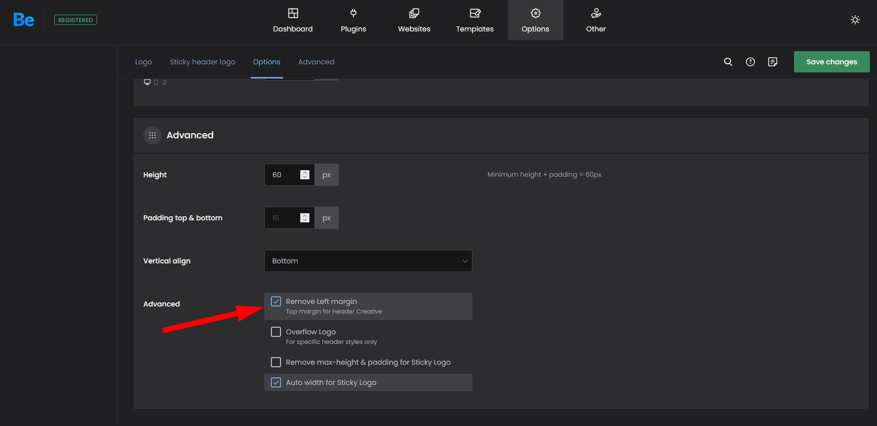Open the Other section

596,20
